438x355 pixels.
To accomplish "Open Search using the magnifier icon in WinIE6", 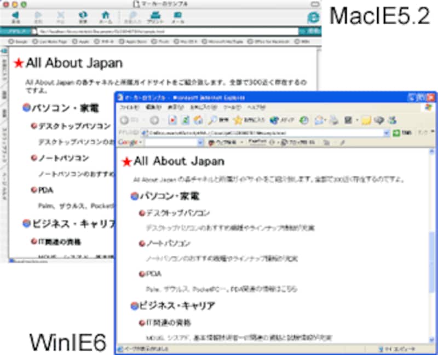I will [212, 119].
